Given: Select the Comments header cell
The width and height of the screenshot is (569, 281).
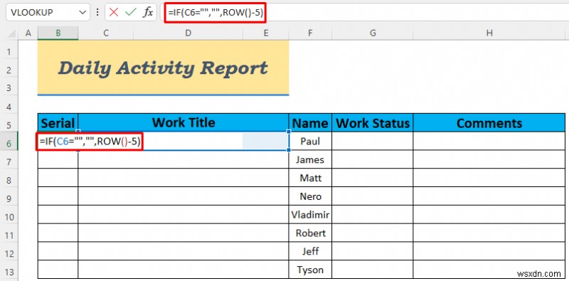Looking at the screenshot, I should pyautogui.click(x=489, y=122).
